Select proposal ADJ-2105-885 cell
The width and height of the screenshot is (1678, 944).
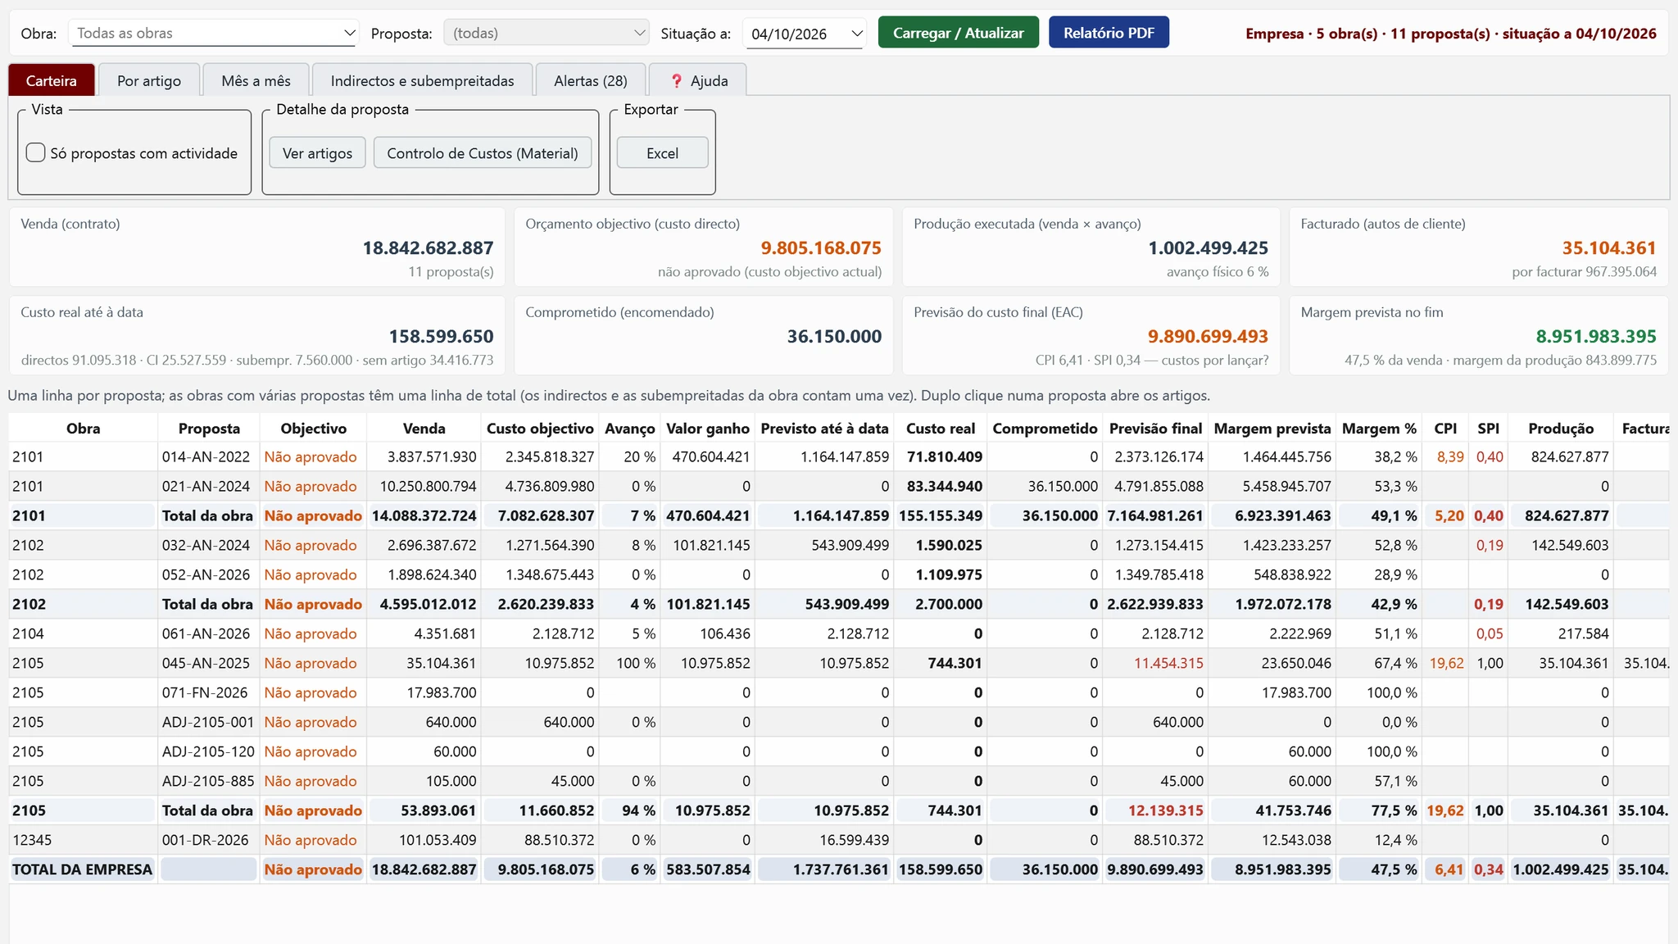[x=208, y=781]
